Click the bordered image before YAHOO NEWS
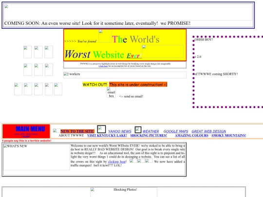The image size is (263, 197). coord(101,129)
